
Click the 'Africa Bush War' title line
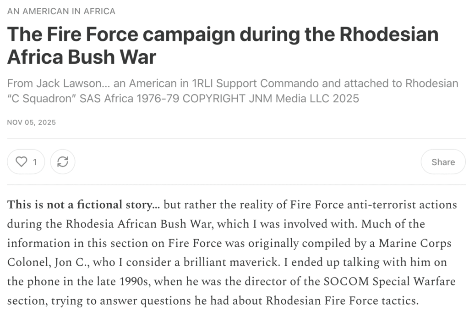82,58
